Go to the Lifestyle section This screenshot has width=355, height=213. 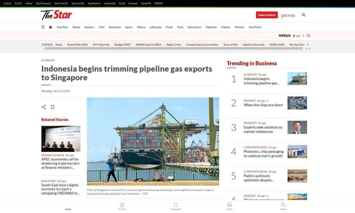click(155, 27)
